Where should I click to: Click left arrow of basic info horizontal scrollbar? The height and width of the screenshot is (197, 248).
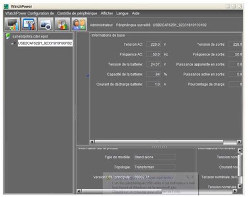coord(92,142)
